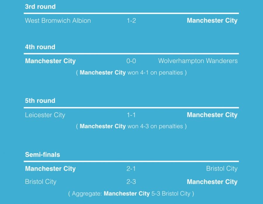The height and width of the screenshot is (204, 263).
Task: Click the Semi-finals heading
Action: 42,155
